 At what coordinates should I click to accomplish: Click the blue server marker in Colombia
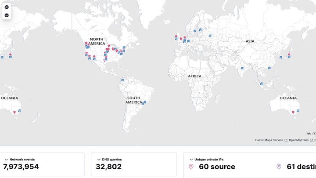(122, 80)
